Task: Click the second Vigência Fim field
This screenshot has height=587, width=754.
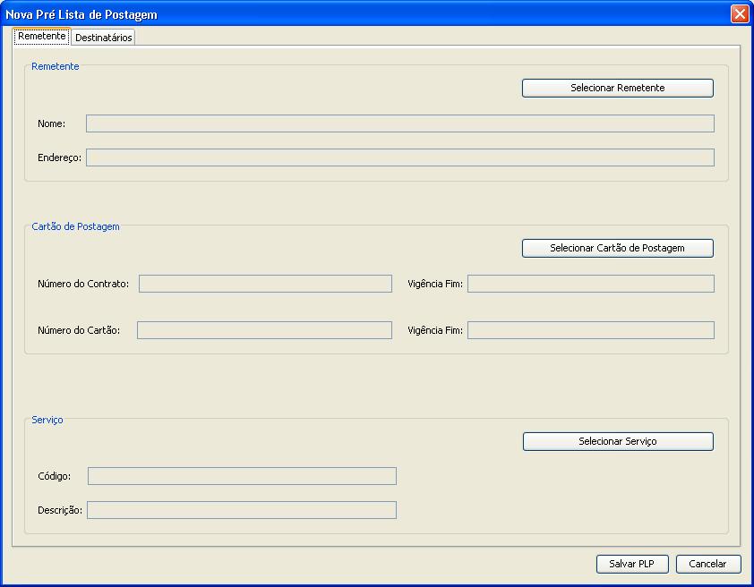Action: pyautogui.click(x=590, y=329)
